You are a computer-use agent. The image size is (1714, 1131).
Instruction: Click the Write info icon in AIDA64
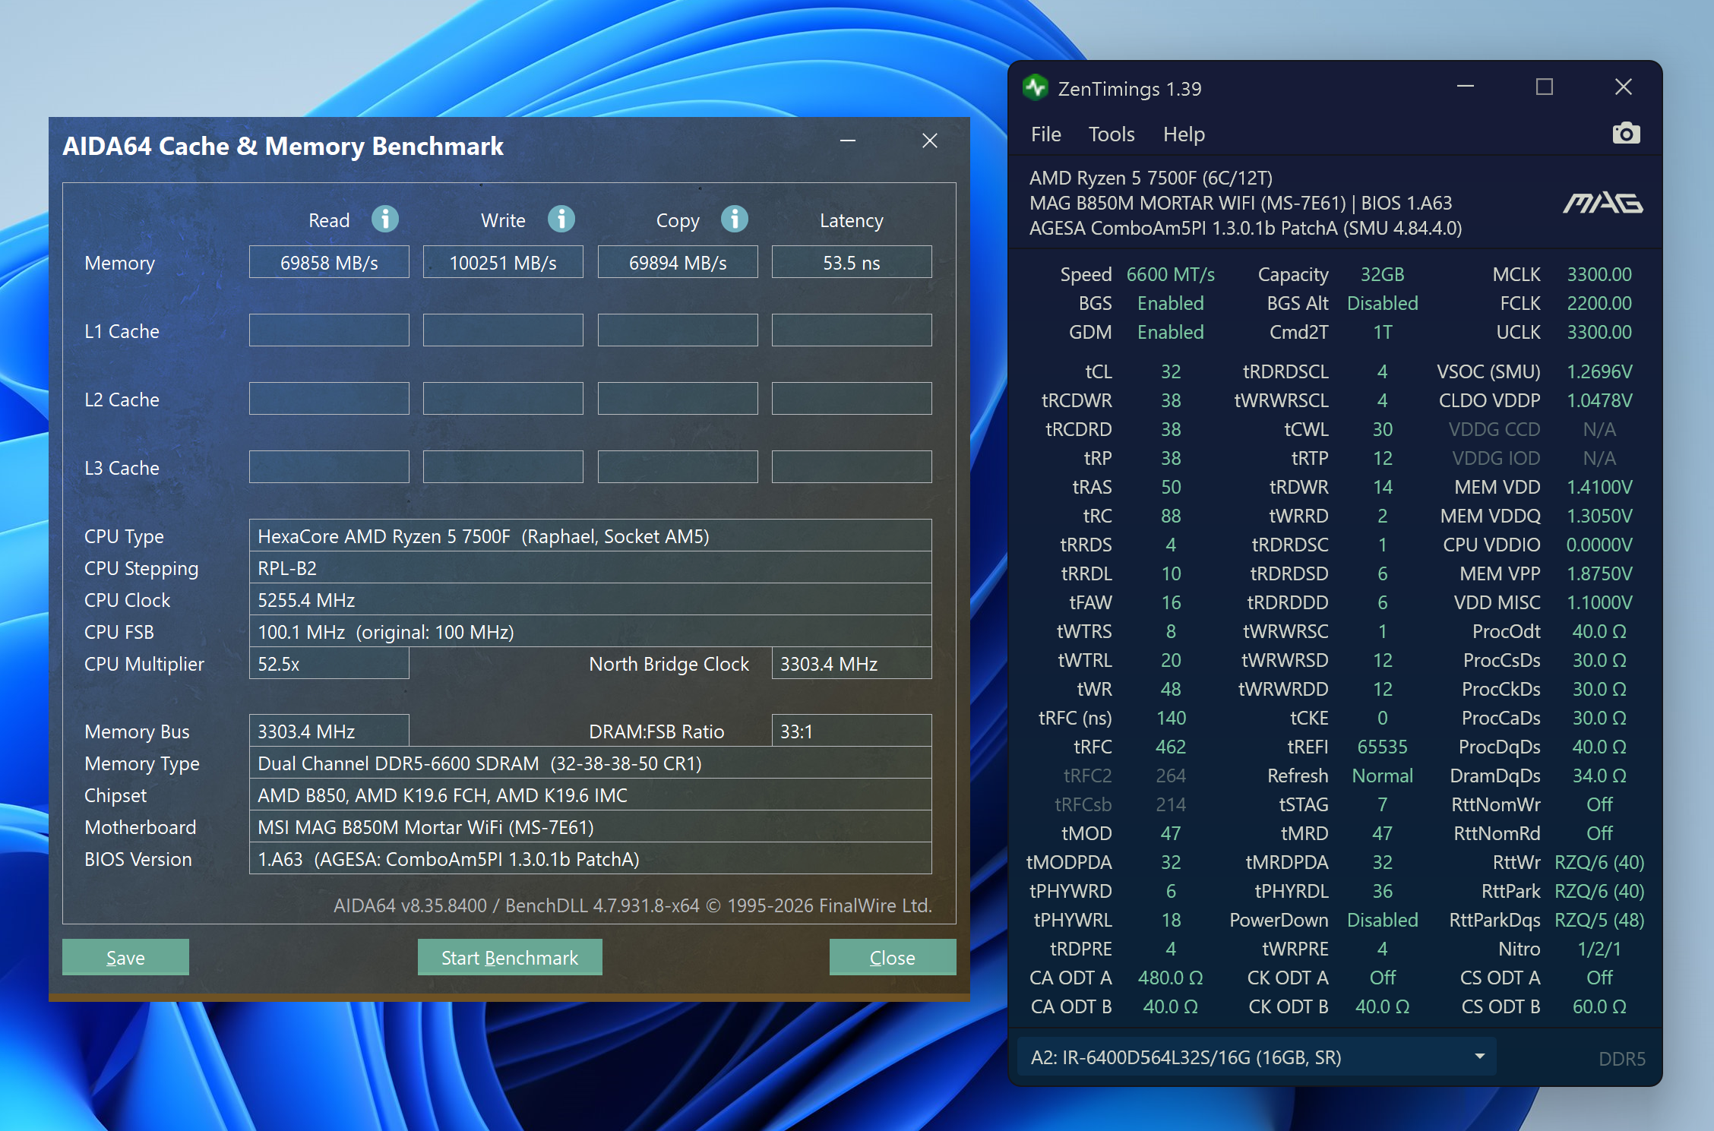point(561,220)
